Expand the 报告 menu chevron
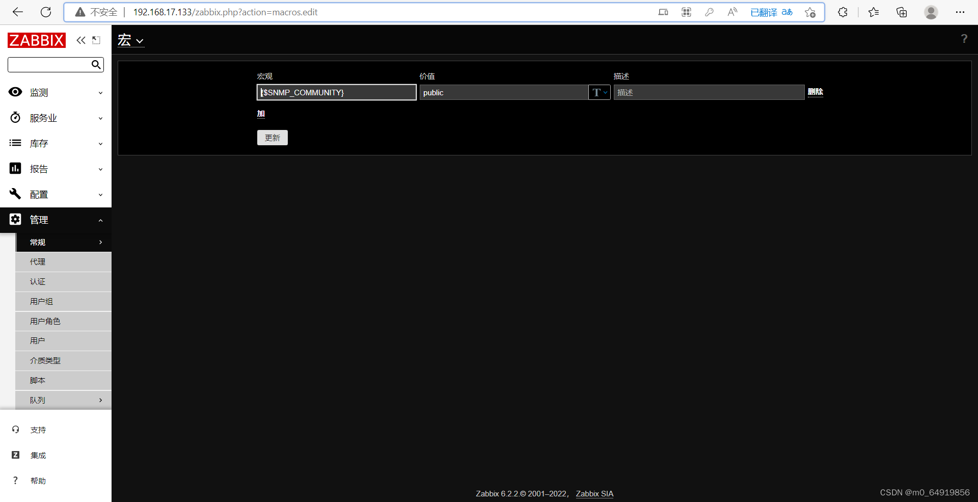This screenshot has height=502, width=978. 100,169
